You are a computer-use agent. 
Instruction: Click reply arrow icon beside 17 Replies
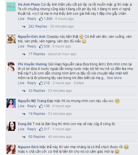pyautogui.click(x=24, y=54)
